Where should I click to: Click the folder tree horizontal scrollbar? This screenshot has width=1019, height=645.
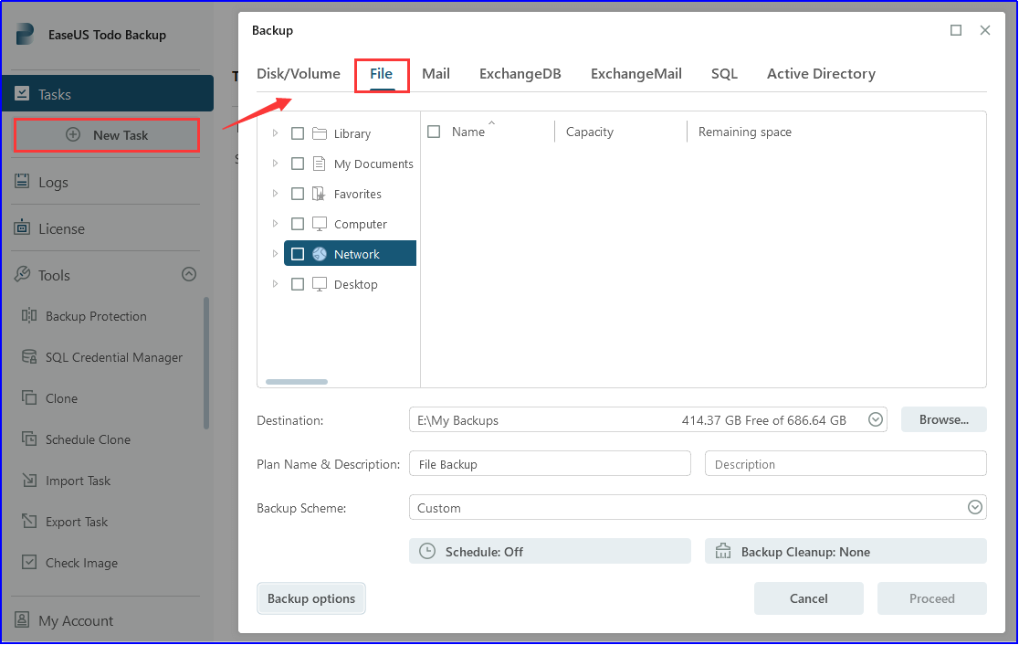(297, 381)
